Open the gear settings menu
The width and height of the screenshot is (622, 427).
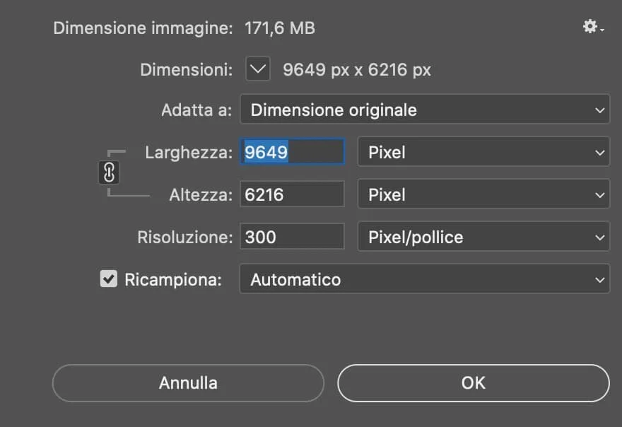(x=592, y=27)
